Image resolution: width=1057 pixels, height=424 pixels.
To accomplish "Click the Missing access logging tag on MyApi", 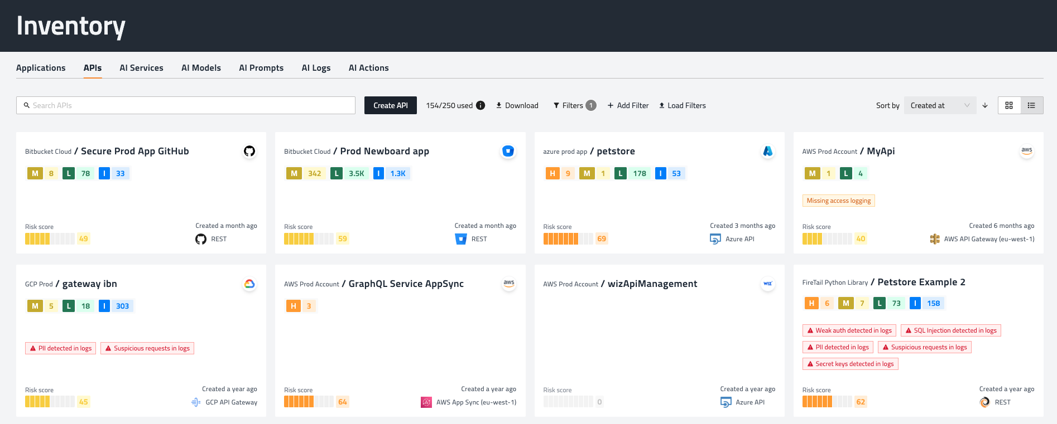I will tap(839, 201).
